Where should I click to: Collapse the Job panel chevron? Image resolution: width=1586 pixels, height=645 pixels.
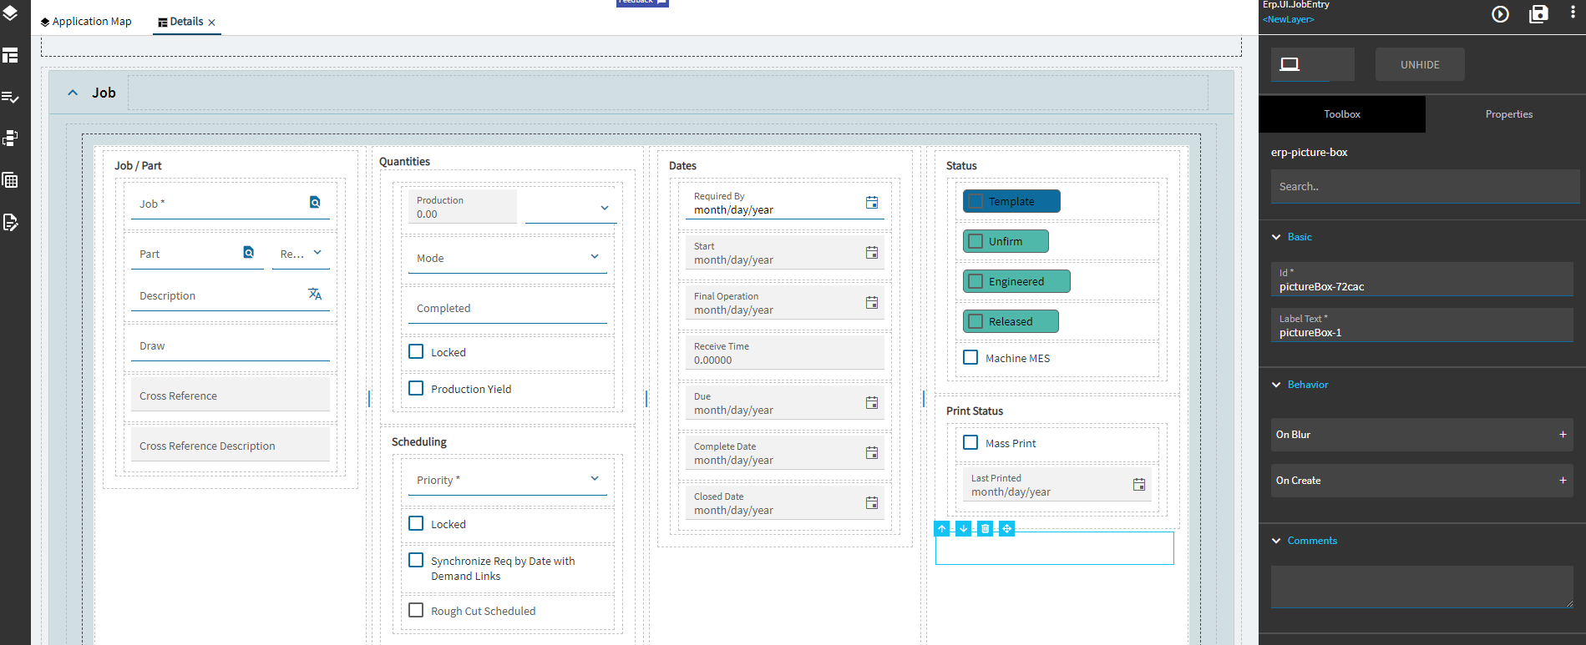73,93
